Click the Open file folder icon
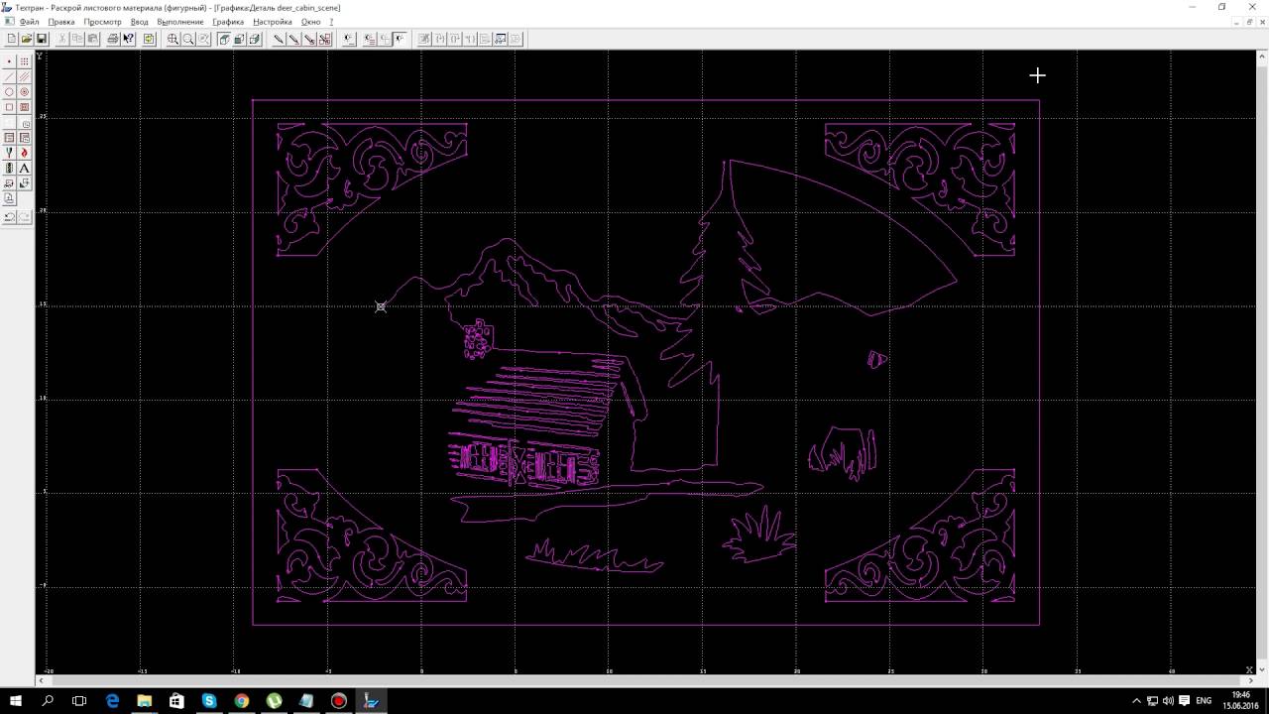The width and height of the screenshot is (1269, 714). tap(27, 39)
